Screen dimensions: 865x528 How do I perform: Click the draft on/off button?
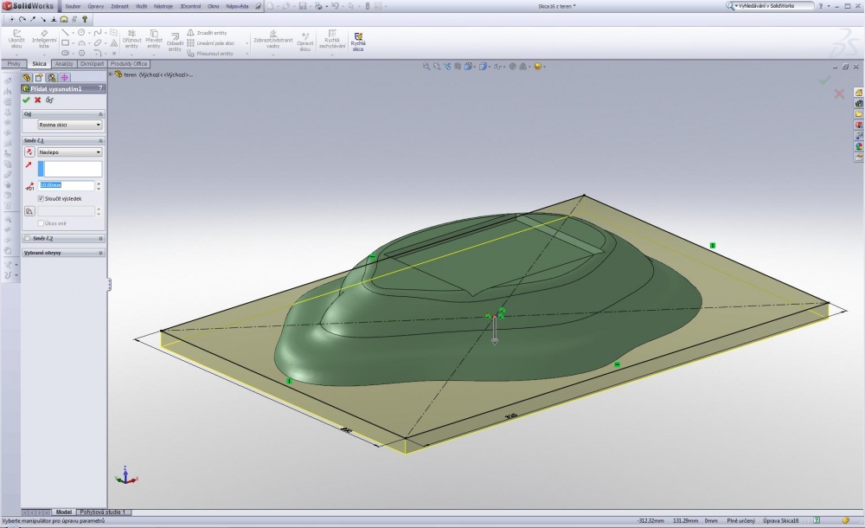(29, 211)
